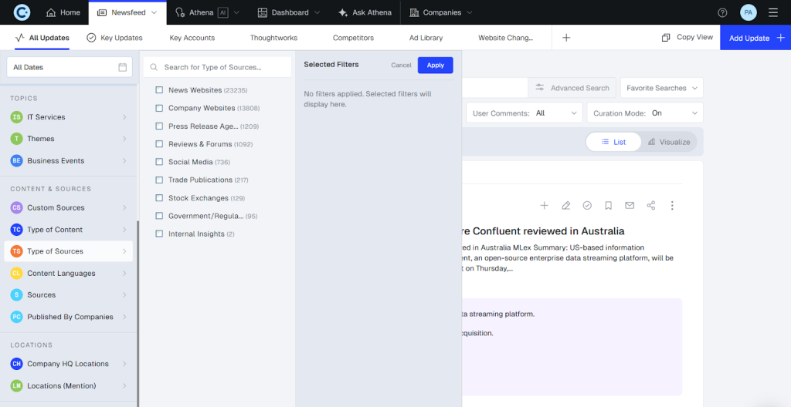
Task: Open the Curation Mode dropdown
Action: (644, 113)
